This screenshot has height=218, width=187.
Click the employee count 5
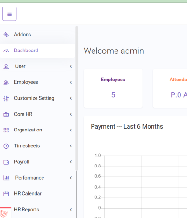click(x=113, y=95)
